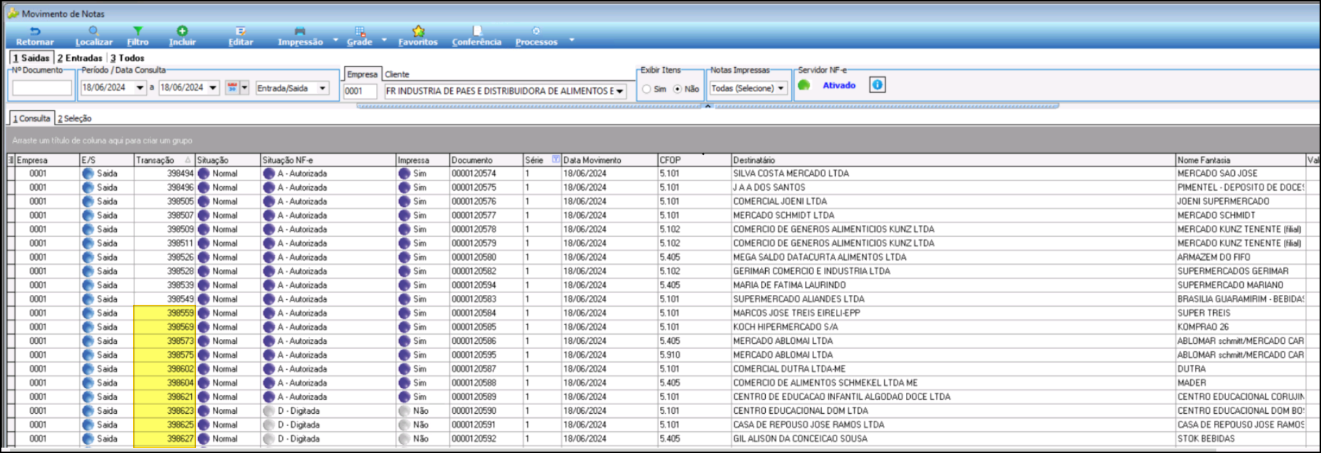The width and height of the screenshot is (1321, 453).
Task: Click the Impressão printer icon
Action: coord(300,31)
